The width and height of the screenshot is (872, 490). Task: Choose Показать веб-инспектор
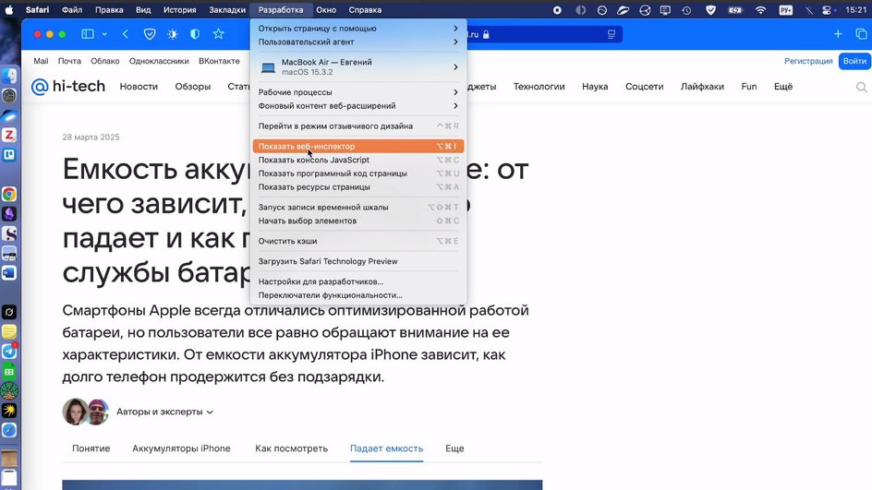click(x=358, y=146)
